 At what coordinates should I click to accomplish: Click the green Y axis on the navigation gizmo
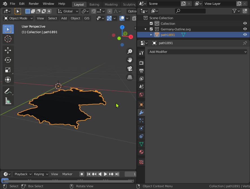click(125, 33)
